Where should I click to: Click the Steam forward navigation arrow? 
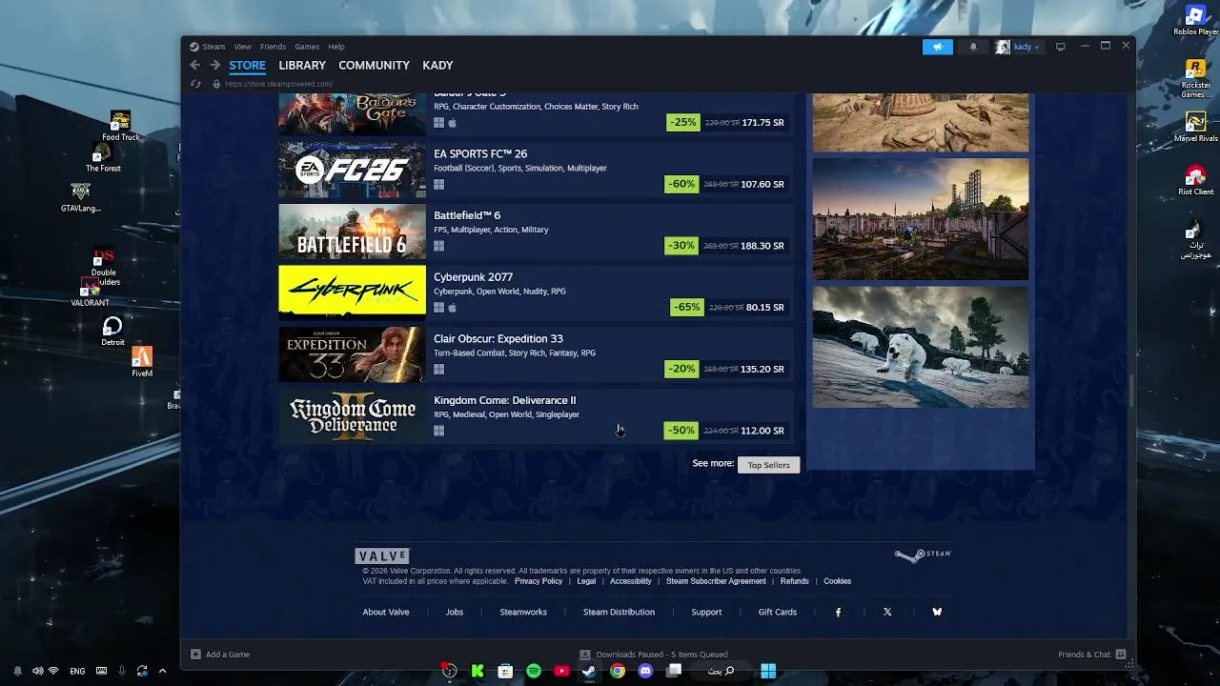(215, 65)
